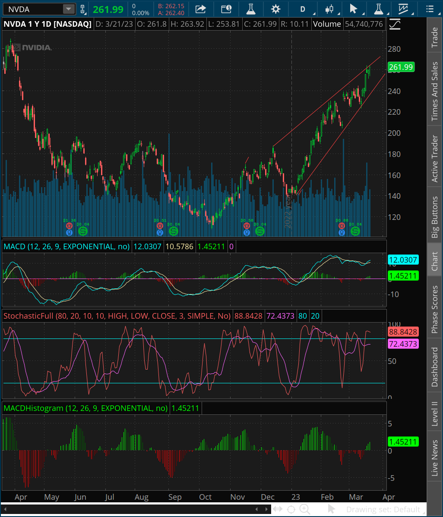Click the green dividend icon near June

[83, 231]
